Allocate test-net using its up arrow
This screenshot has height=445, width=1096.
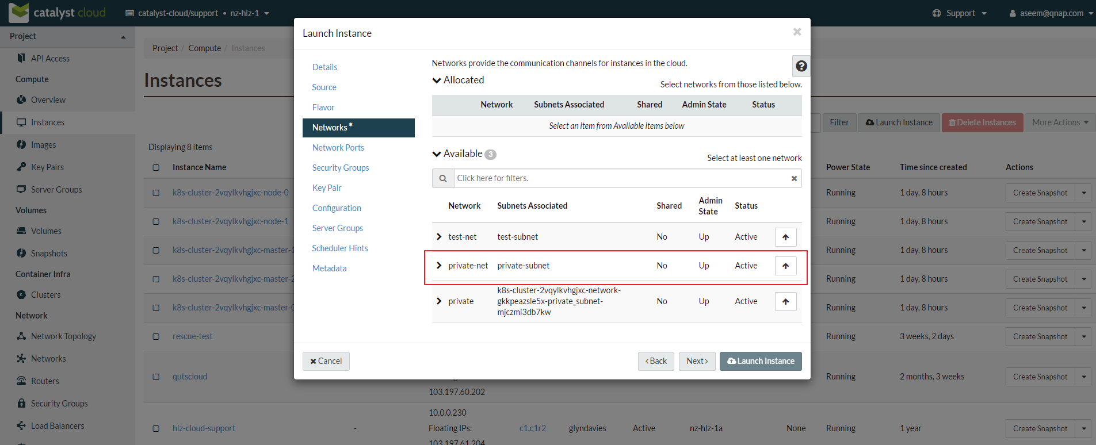(785, 237)
